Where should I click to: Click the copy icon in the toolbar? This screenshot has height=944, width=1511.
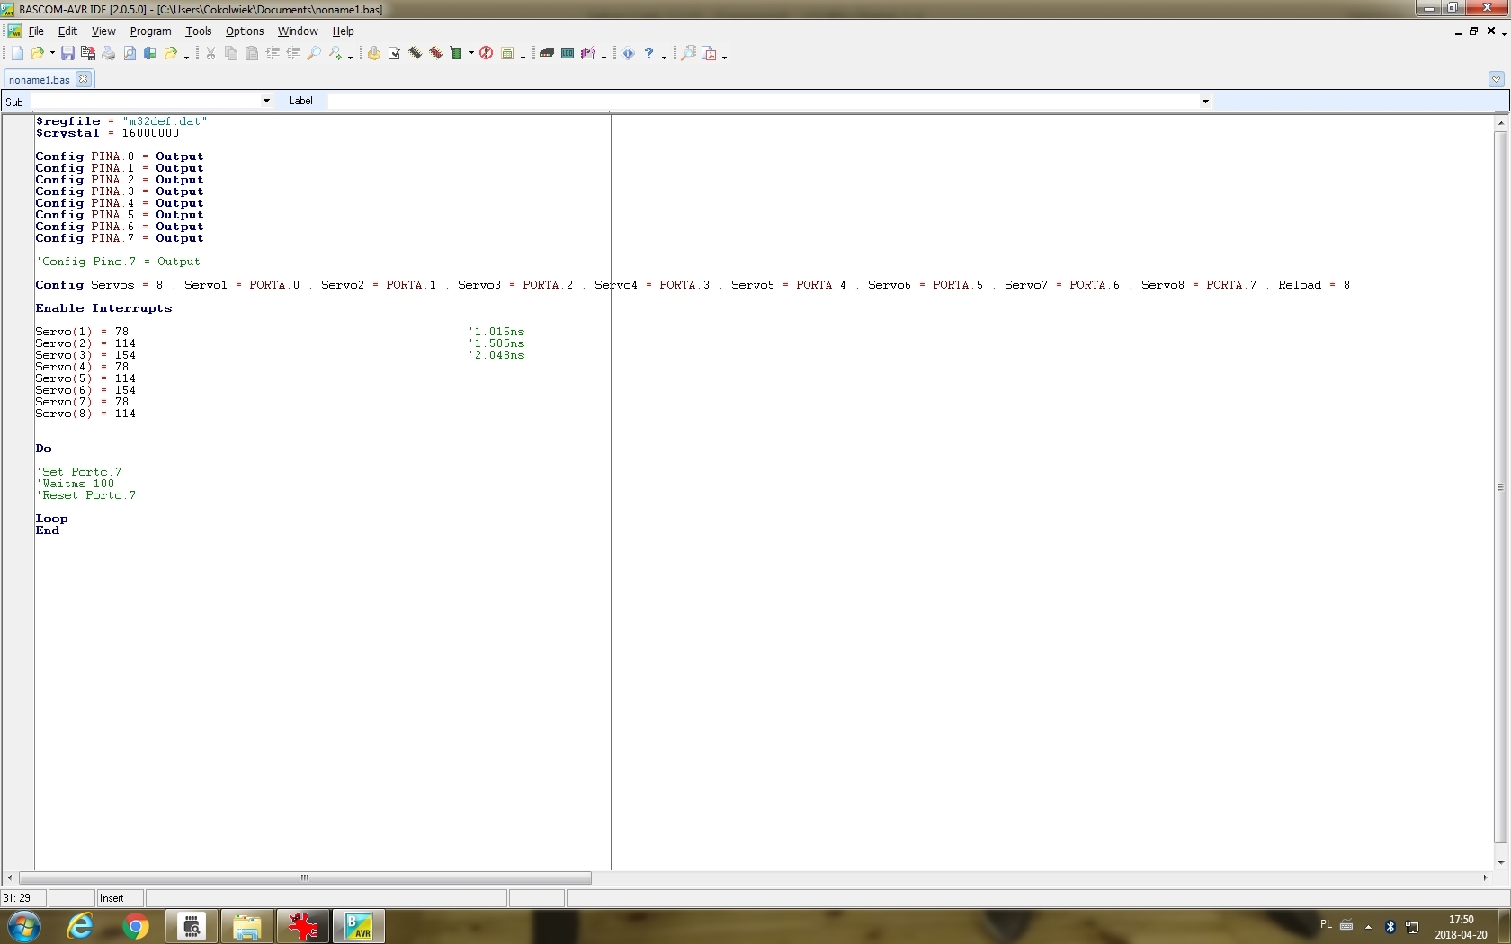[231, 54]
